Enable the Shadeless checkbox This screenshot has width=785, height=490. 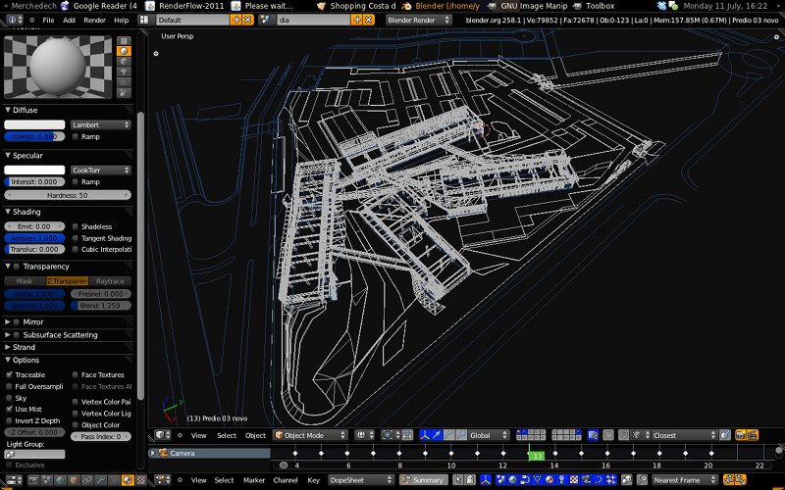[x=76, y=226]
